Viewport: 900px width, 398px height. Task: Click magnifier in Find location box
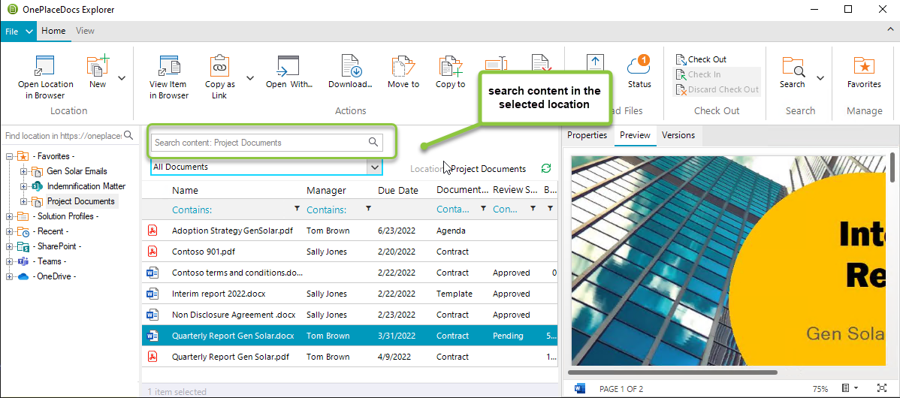(128, 135)
